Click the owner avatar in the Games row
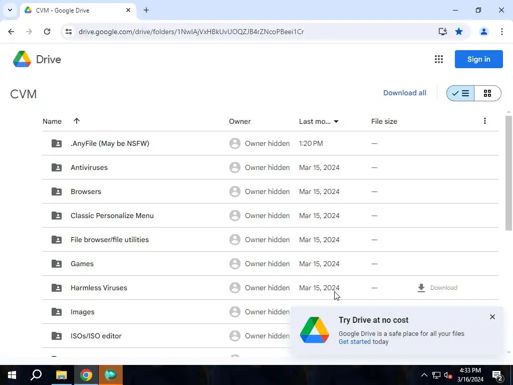This screenshot has height=385, width=513. (x=234, y=264)
